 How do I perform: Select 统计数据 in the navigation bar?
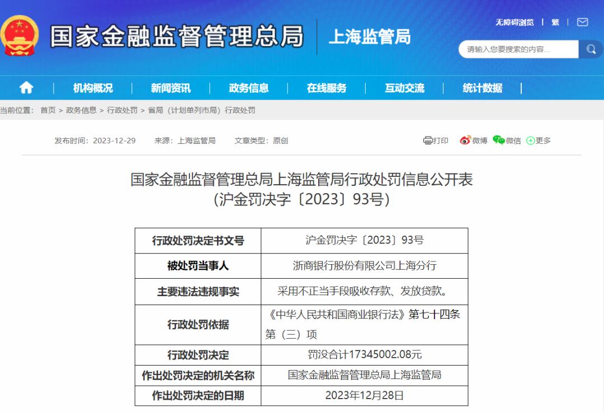(482, 88)
